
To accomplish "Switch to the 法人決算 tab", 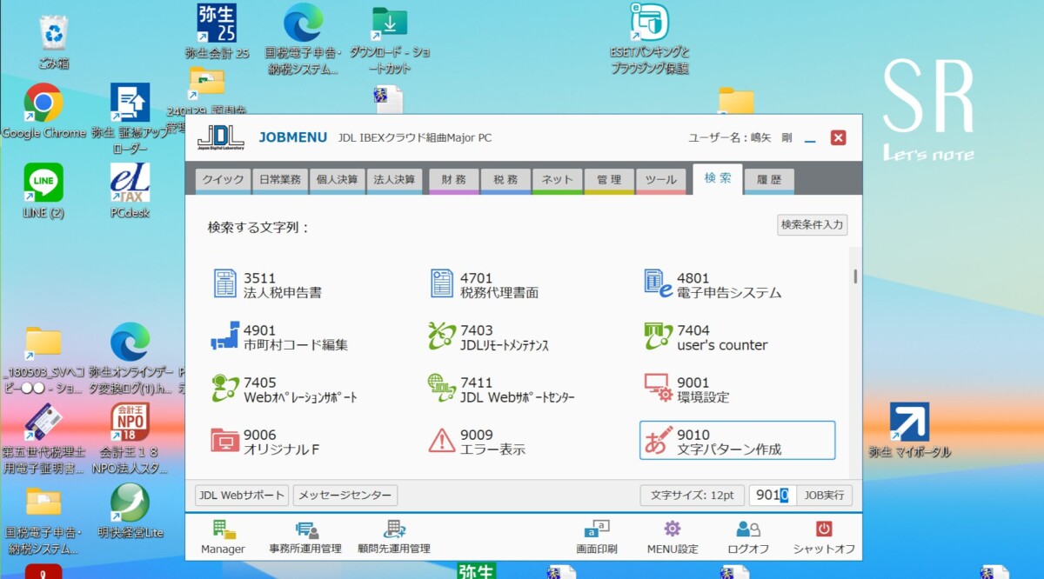I will [x=394, y=180].
